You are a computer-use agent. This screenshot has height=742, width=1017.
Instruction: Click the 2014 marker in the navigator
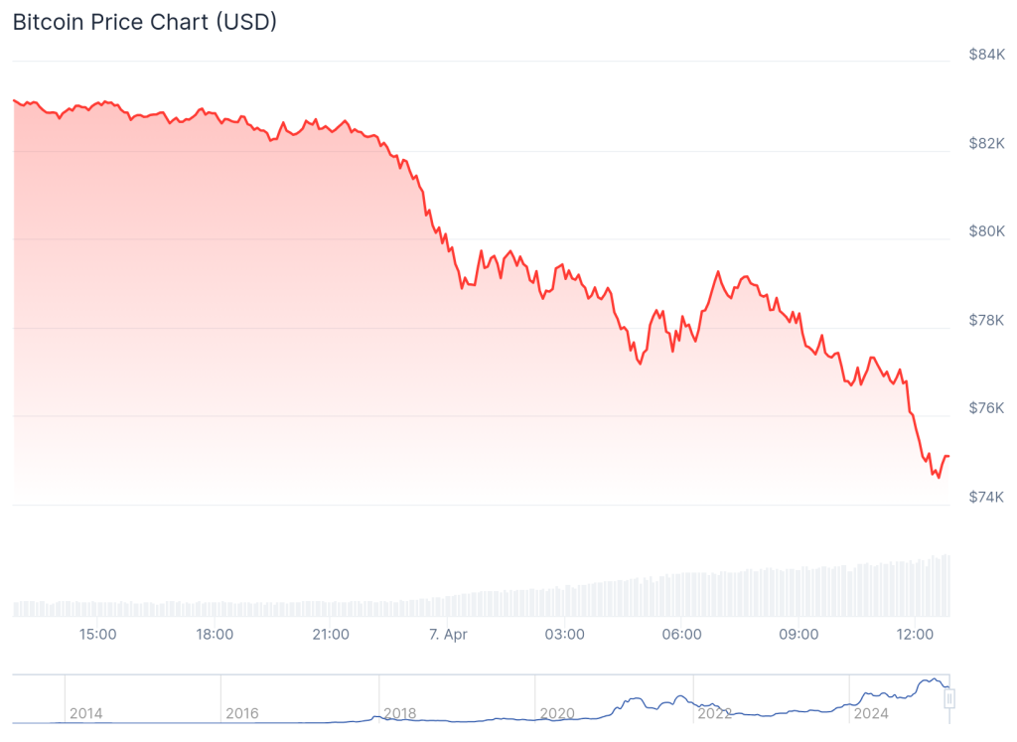tap(85, 713)
